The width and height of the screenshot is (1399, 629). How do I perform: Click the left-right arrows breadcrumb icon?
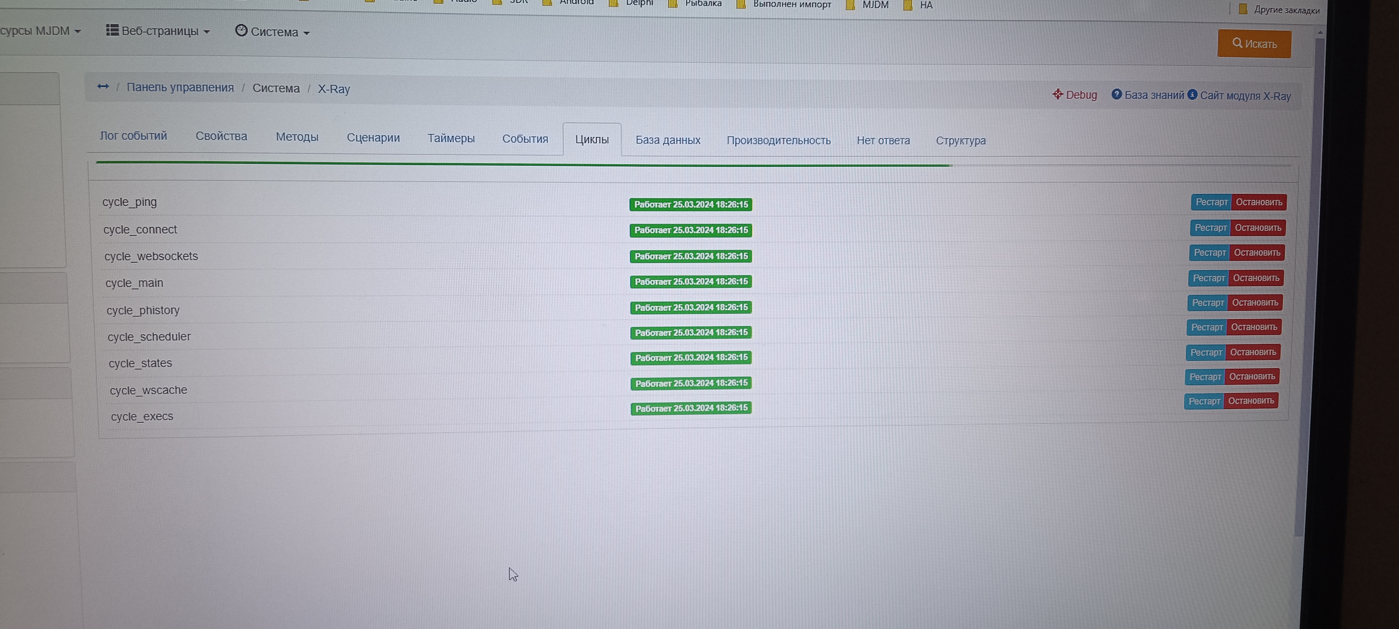click(103, 86)
